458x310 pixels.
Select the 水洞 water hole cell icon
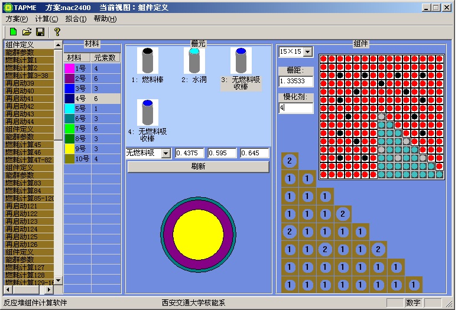(x=194, y=60)
